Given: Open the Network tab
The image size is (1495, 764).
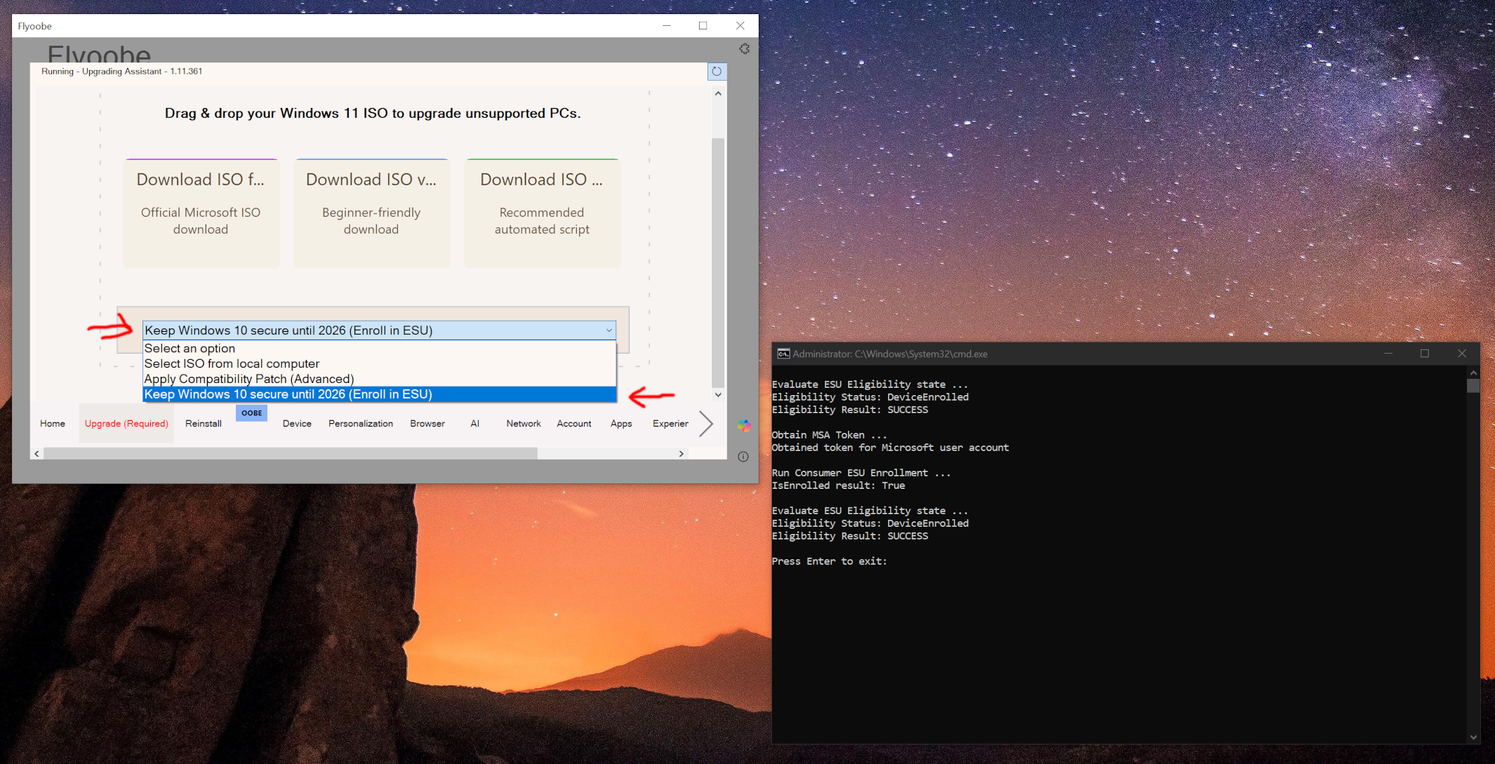Looking at the screenshot, I should click(x=523, y=424).
